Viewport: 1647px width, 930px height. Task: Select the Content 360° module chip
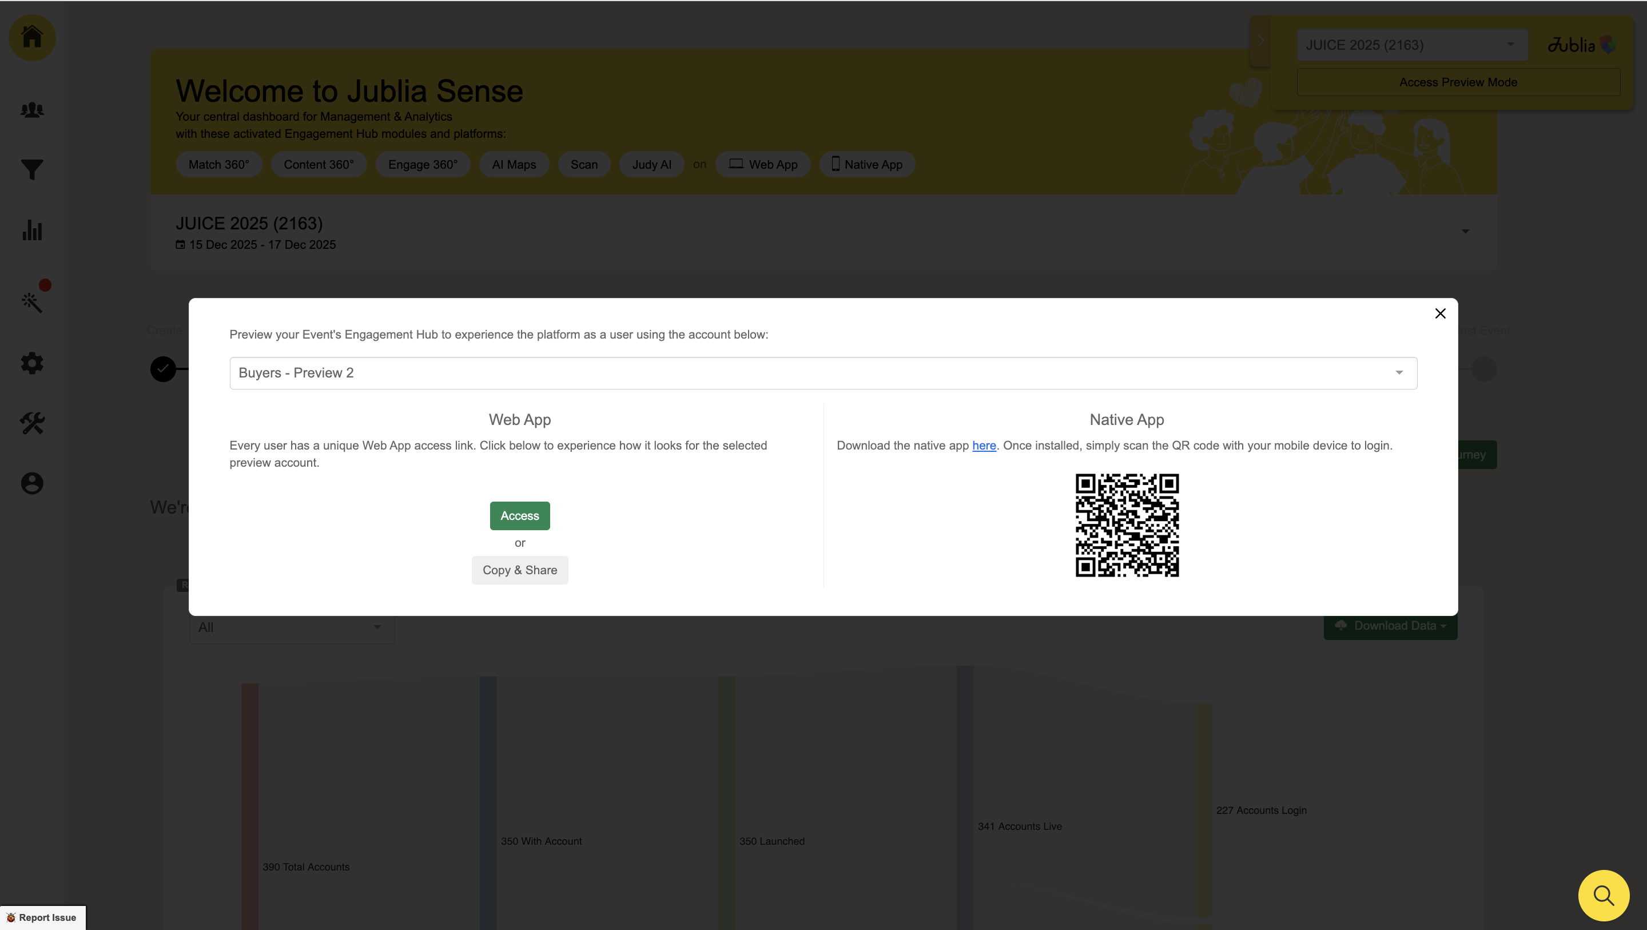point(319,164)
